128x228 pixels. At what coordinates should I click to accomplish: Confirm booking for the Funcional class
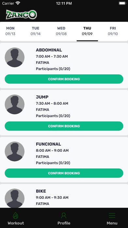pos(64,173)
